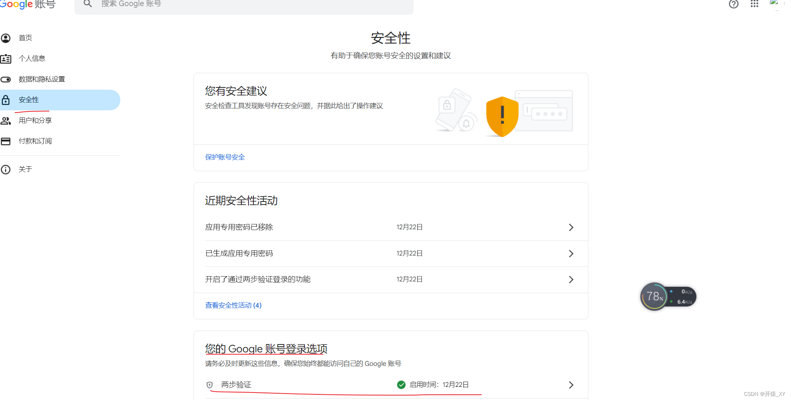Expand chevron for 已生成应用专用密码
The image size is (791, 400).
click(x=571, y=254)
